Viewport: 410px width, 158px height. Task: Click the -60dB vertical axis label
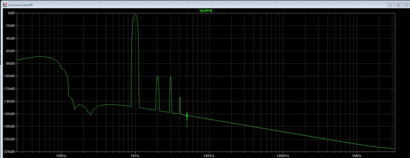coord(10,51)
